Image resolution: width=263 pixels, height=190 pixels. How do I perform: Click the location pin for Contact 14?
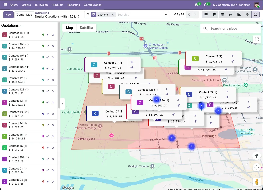pyautogui.click(x=43, y=125)
